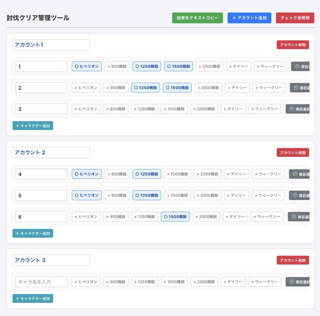Select the 討伐クリア管理ツール page title
Viewport: 320px width, 316px height.
coord(38,18)
